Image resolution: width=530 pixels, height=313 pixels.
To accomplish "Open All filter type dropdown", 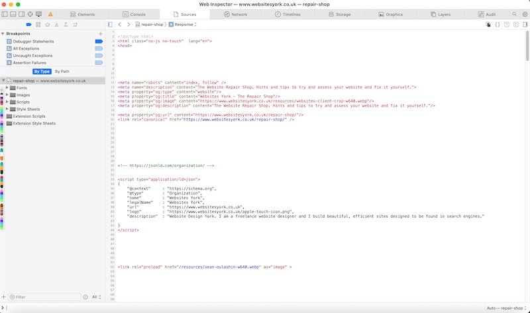I will click(96, 297).
